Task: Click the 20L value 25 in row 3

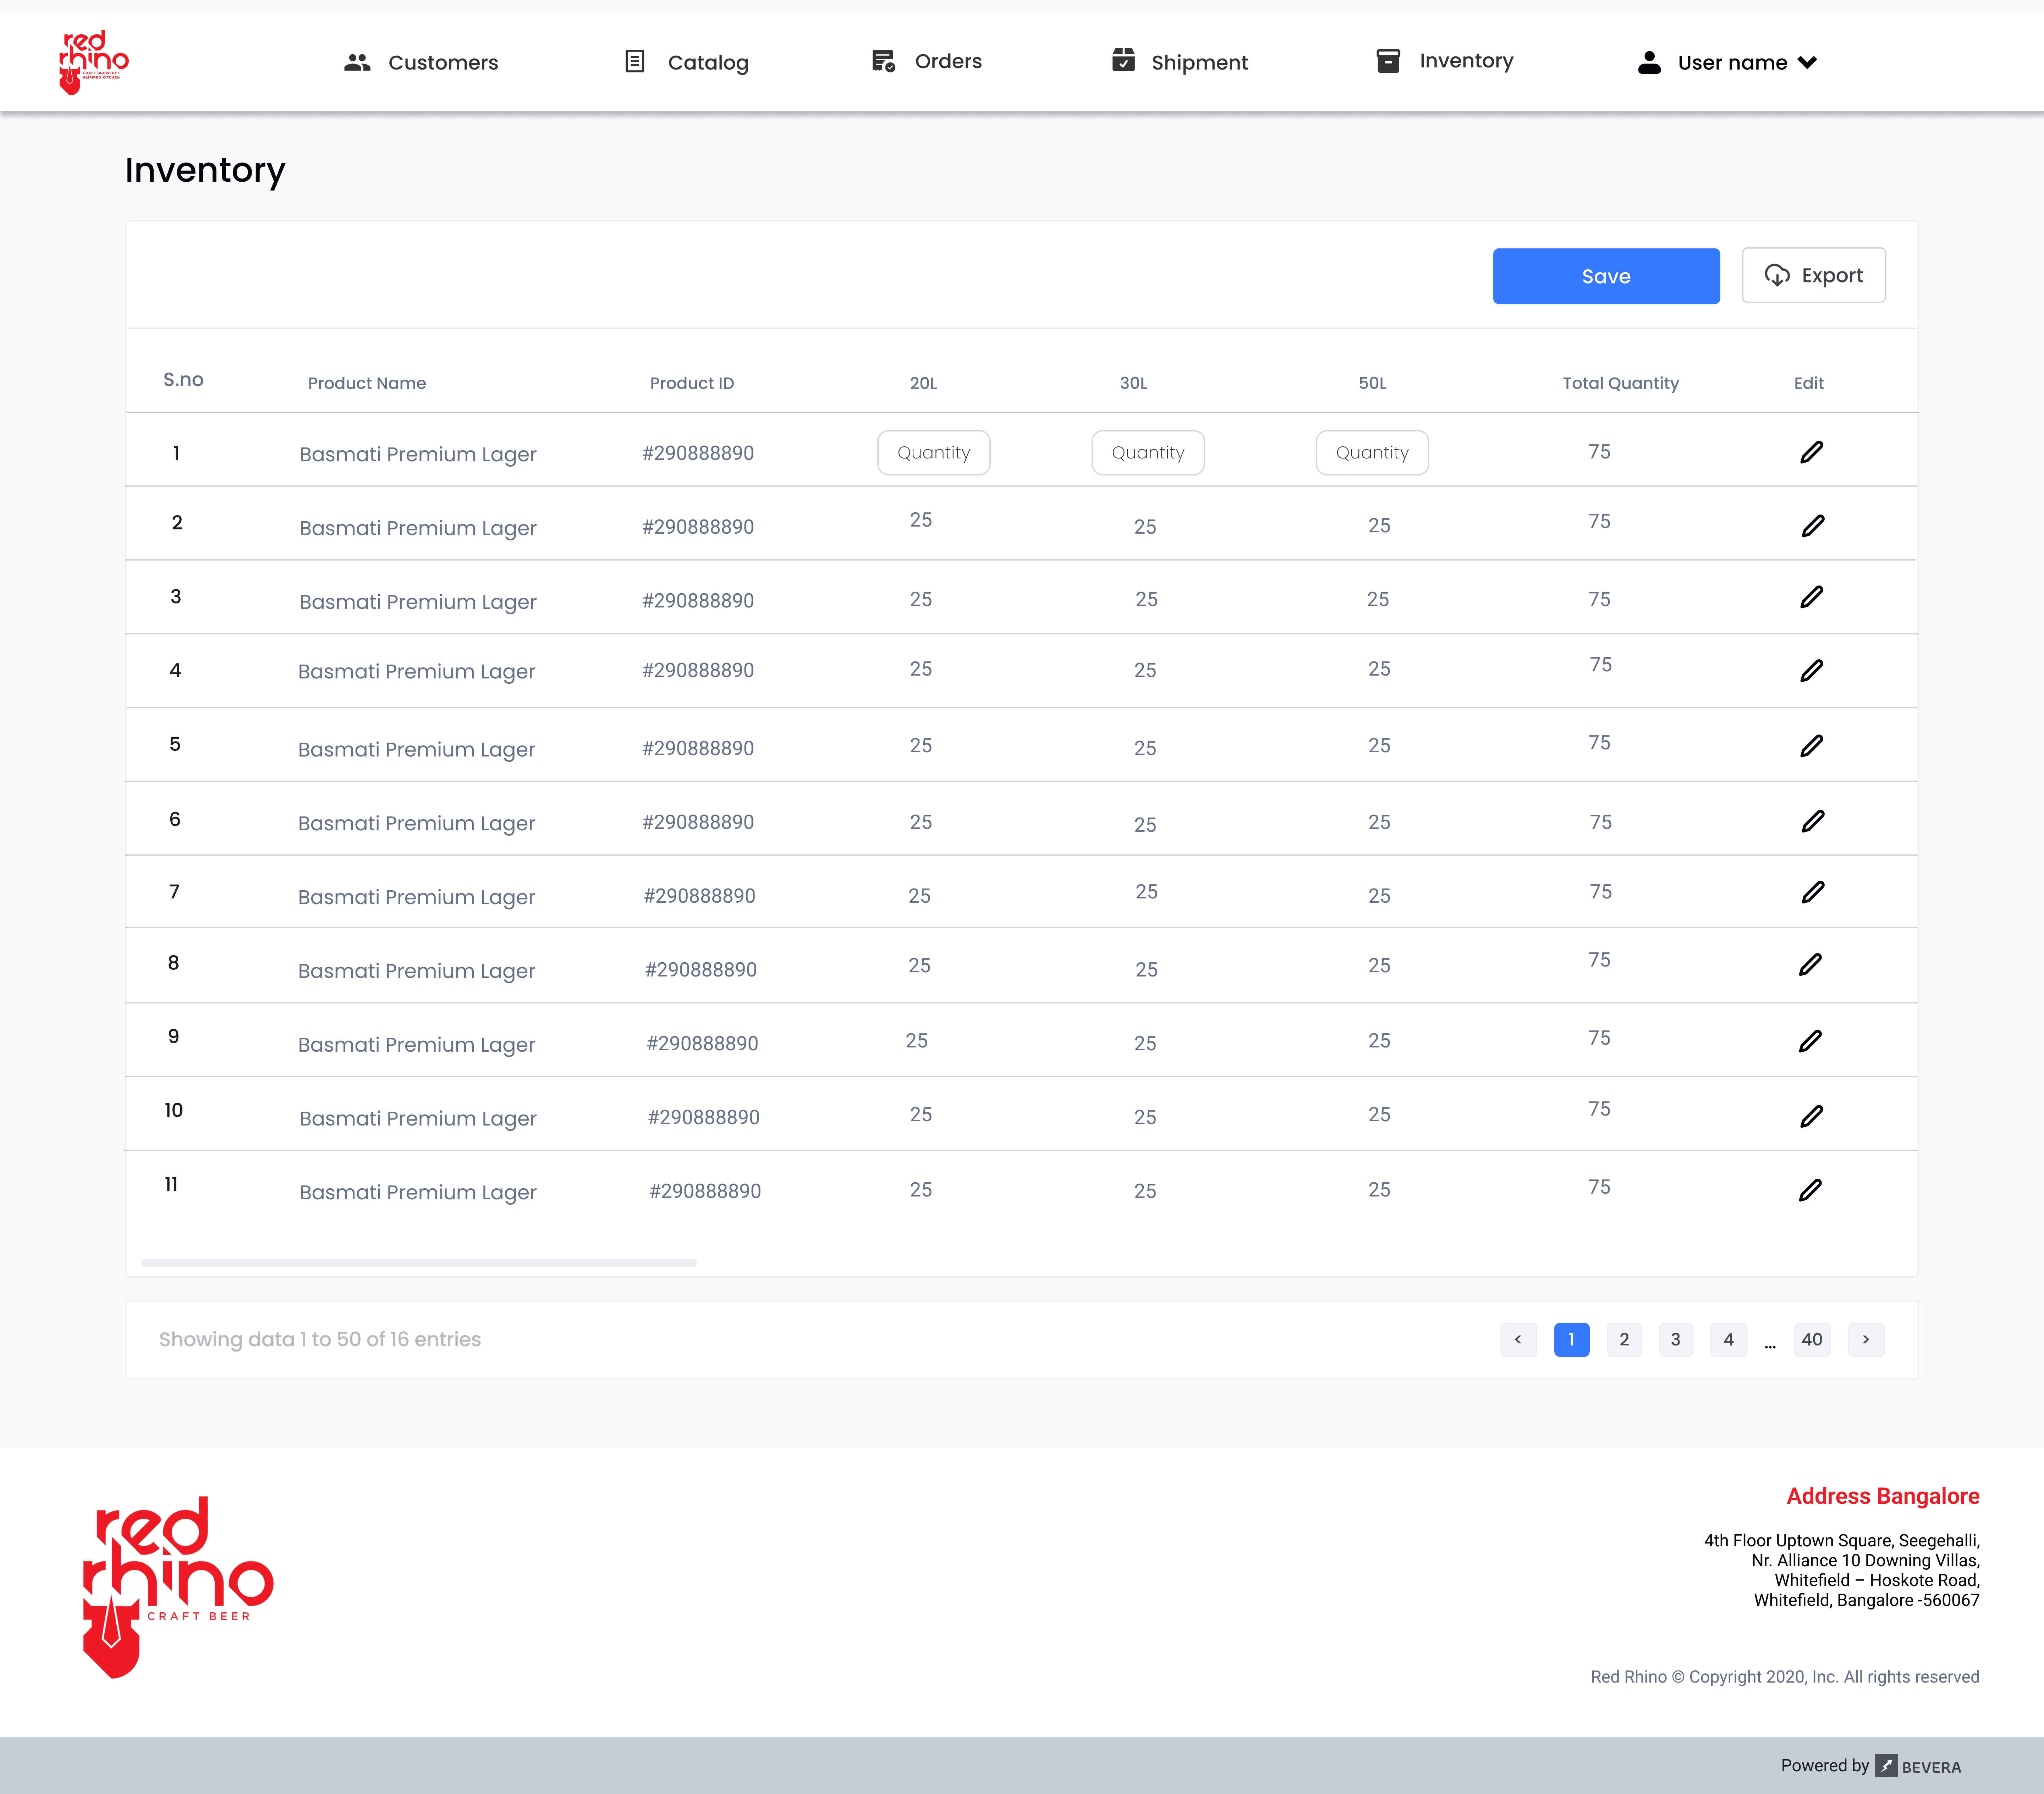Action: pos(921,599)
